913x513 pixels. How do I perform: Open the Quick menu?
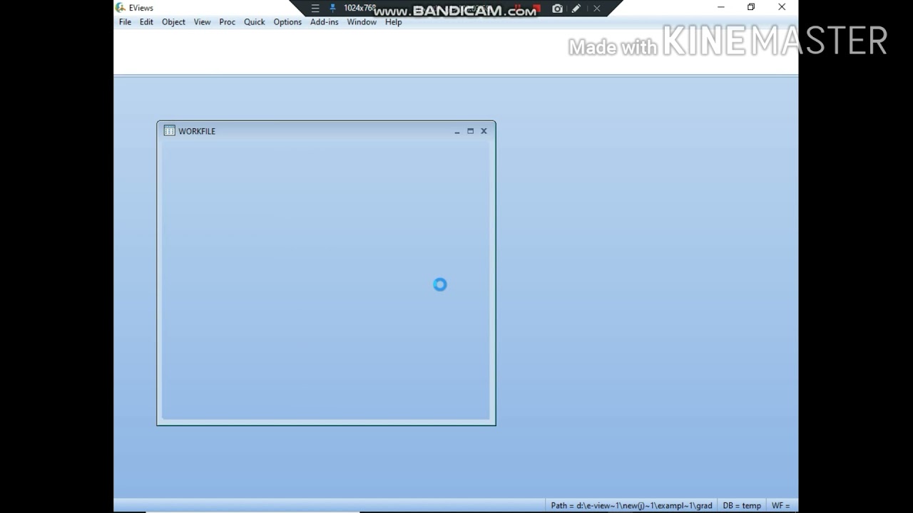[x=254, y=22]
